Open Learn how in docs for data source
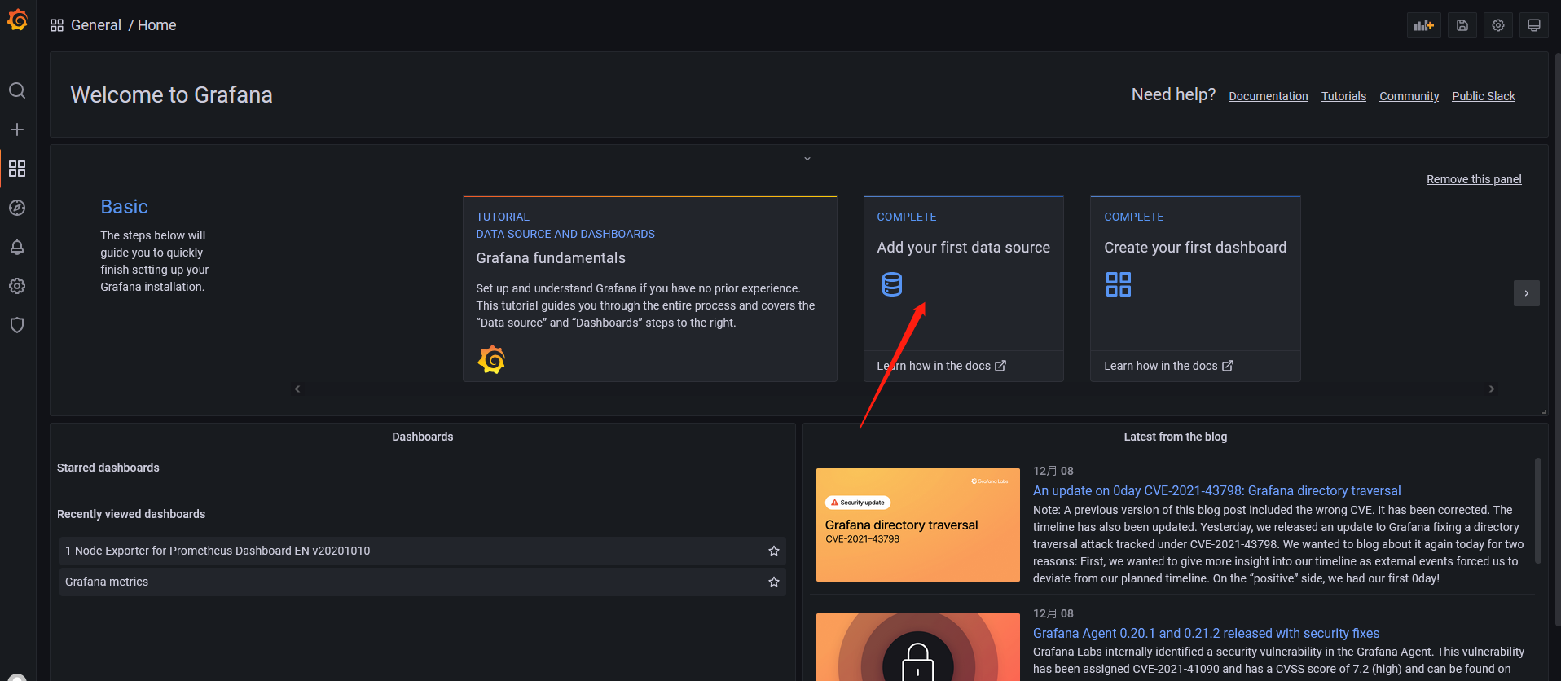This screenshot has height=681, width=1561. coord(941,366)
